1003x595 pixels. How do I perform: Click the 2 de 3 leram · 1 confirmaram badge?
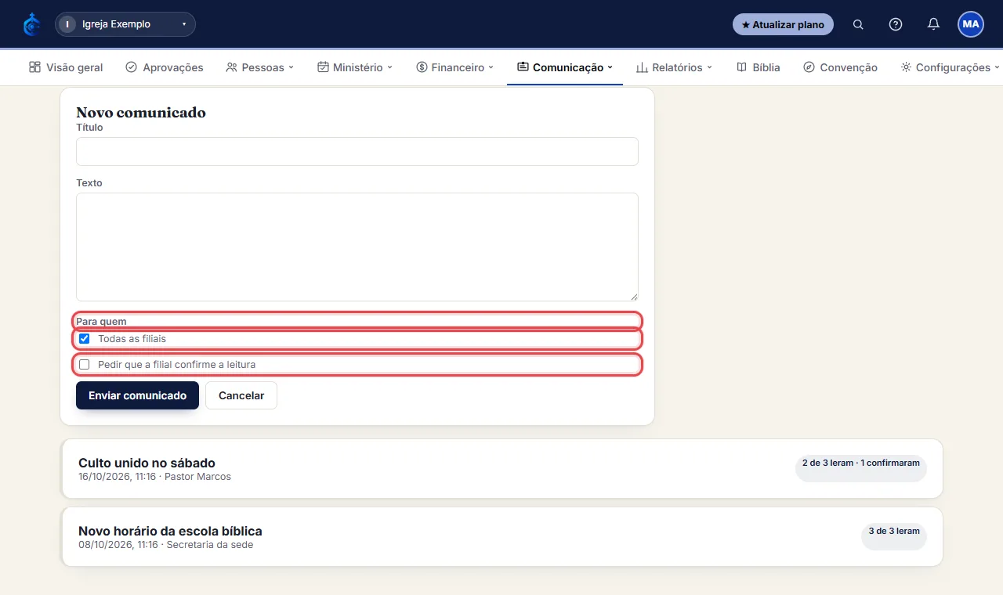861,468
